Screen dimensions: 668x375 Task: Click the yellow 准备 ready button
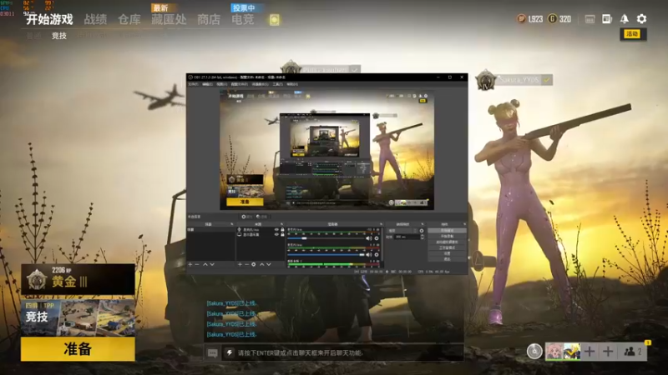tap(78, 349)
